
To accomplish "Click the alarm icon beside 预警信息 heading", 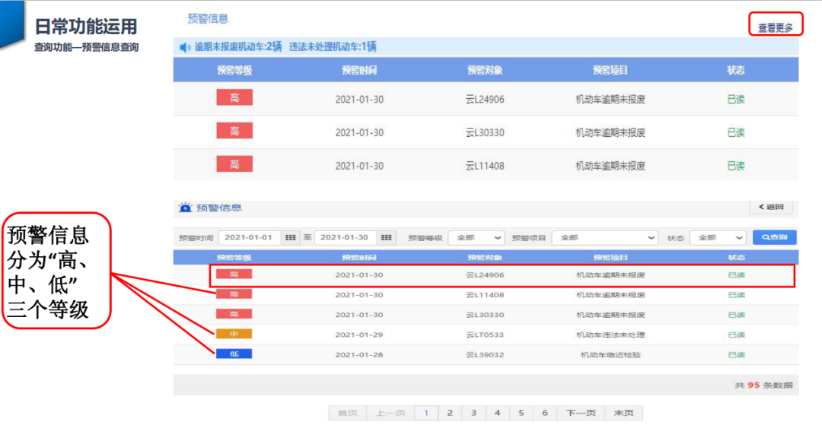I will point(185,208).
